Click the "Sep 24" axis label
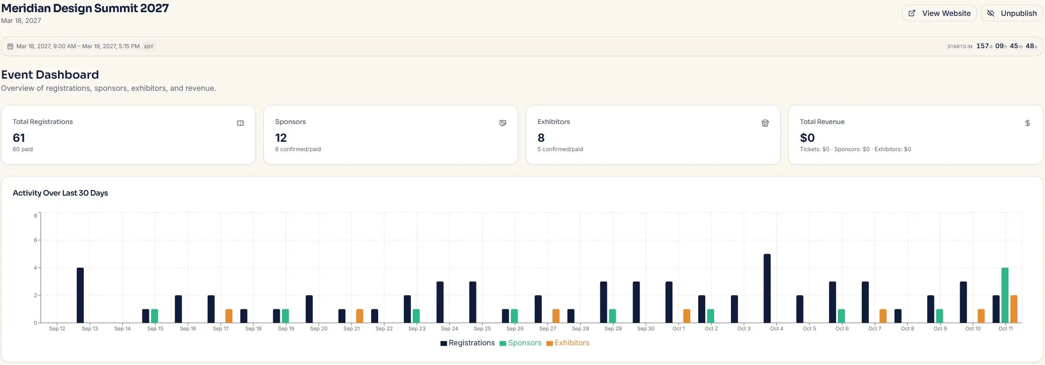Screen dimensions: 1045x365 click(x=449, y=328)
